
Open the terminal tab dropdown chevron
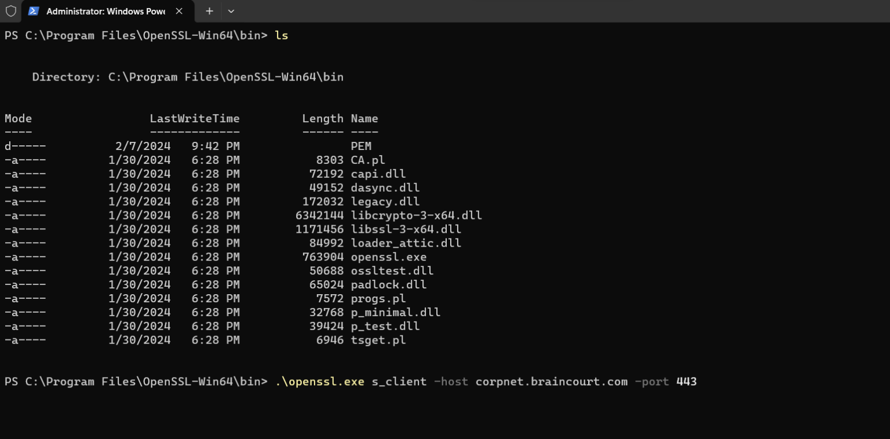(x=231, y=11)
